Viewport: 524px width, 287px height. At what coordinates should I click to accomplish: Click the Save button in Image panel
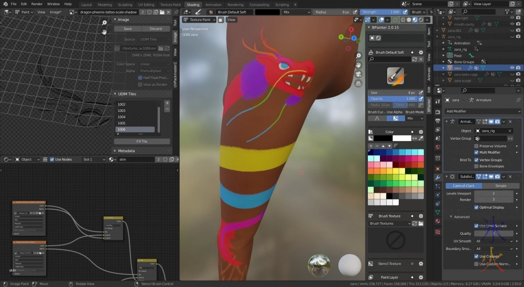pos(128,29)
